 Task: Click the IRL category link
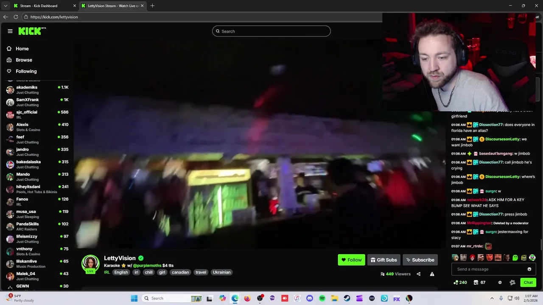tap(107, 272)
